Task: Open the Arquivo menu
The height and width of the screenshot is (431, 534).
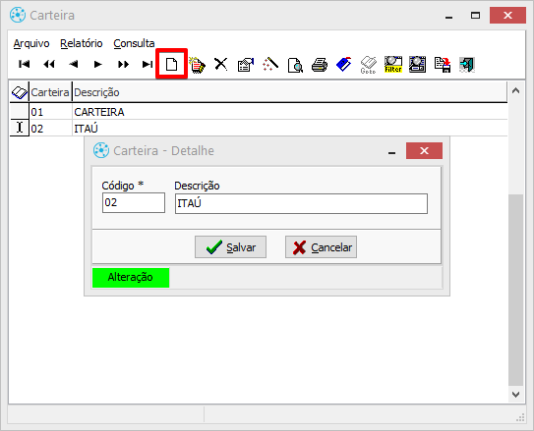Action: coord(31,43)
